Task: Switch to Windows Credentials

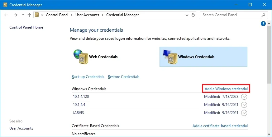Action: click(x=203, y=57)
